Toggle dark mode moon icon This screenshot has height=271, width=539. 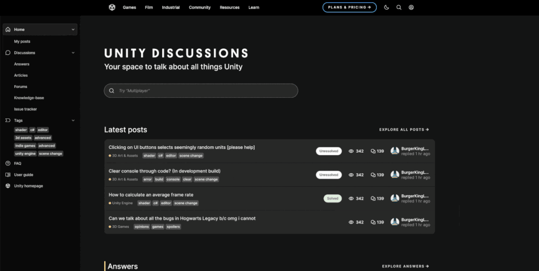tap(387, 7)
